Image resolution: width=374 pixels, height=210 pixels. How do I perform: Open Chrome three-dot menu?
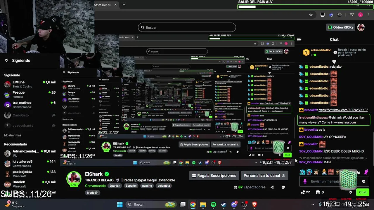pyautogui.click(x=369, y=15)
